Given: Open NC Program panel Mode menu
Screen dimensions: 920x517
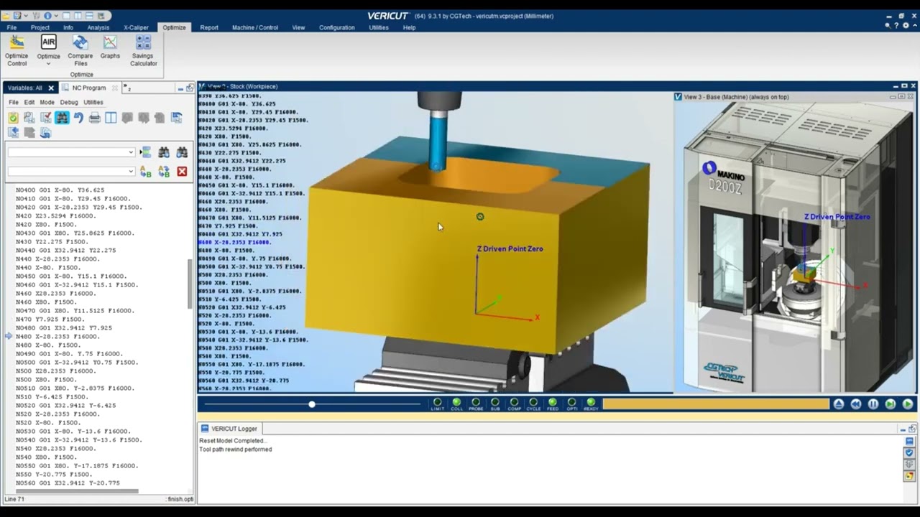Looking at the screenshot, I should 47,102.
